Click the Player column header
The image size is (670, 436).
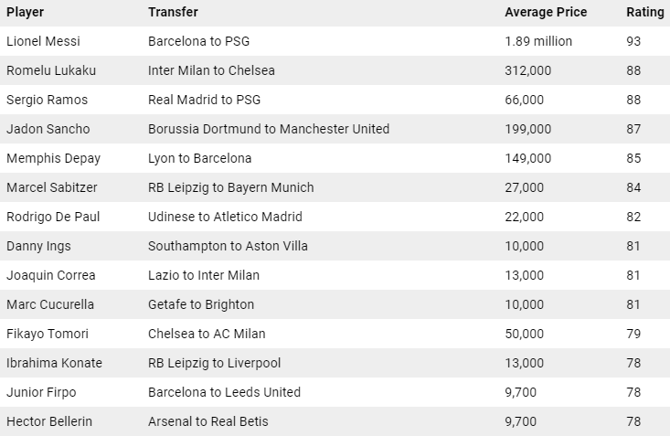pyautogui.click(x=25, y=12)
